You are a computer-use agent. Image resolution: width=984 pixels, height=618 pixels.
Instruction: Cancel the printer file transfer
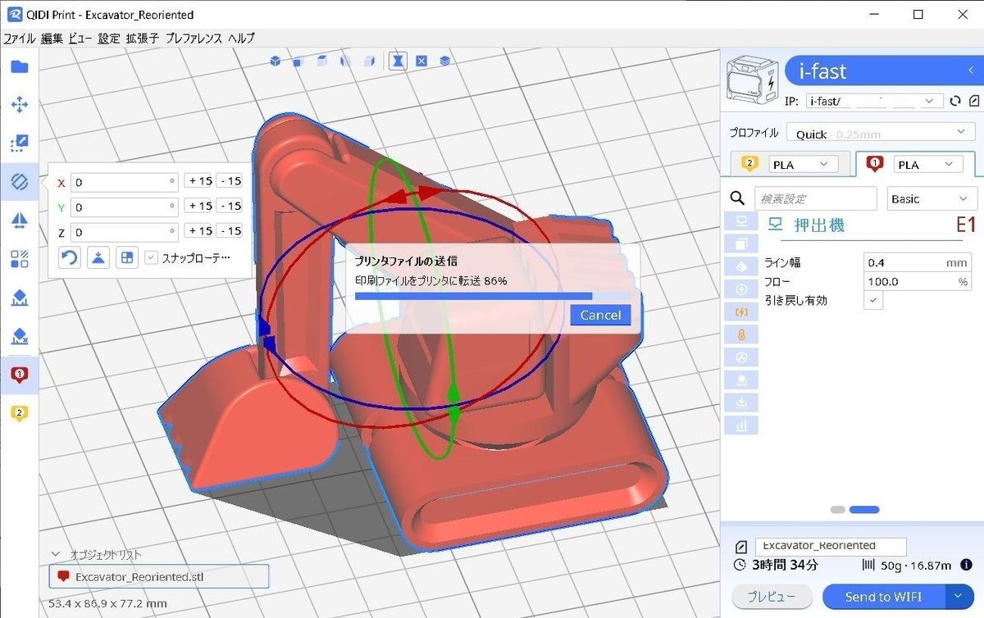[x=599, y=315]
